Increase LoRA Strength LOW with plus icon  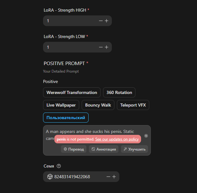tap(107, 47)
